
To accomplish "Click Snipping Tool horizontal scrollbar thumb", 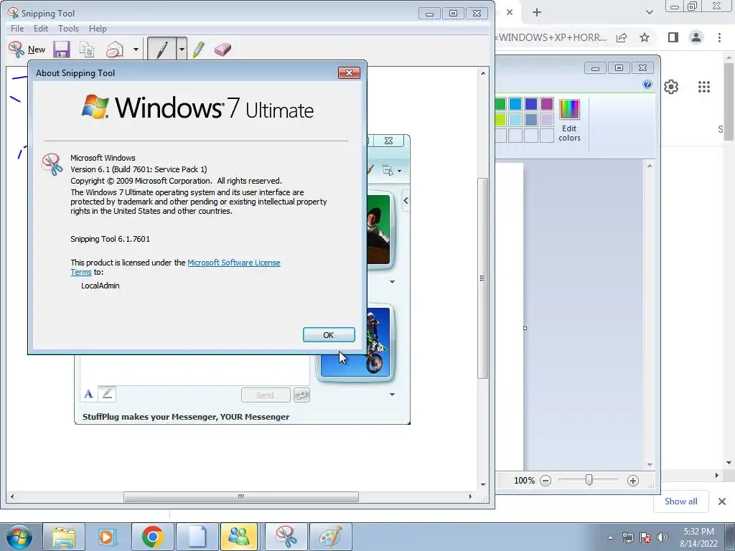I will point(241,496).
